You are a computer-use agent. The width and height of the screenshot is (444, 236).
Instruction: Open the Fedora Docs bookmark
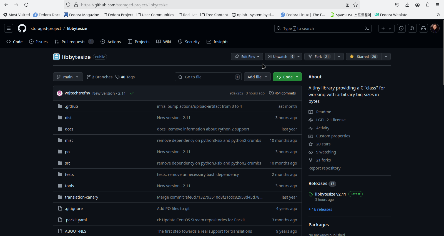47,15
